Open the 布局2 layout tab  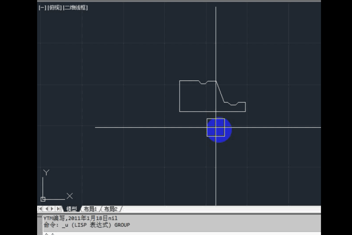111,209
